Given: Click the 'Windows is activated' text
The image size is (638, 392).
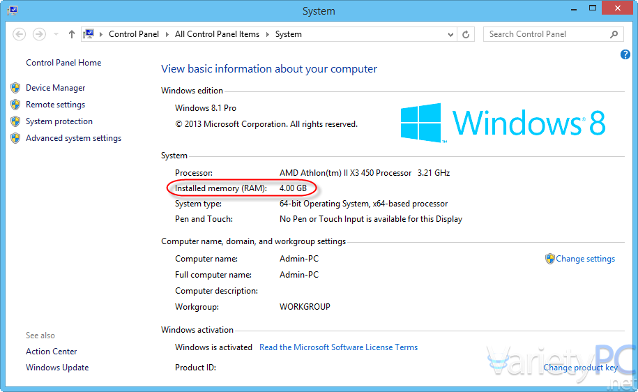Looking at the screenshot, I should pos(213,347).
